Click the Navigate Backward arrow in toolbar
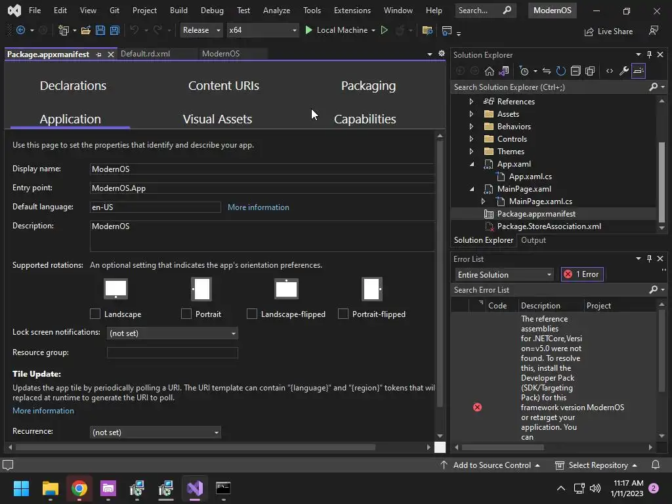This screenshot has height=504, width=672. click(x=20, y=30)
